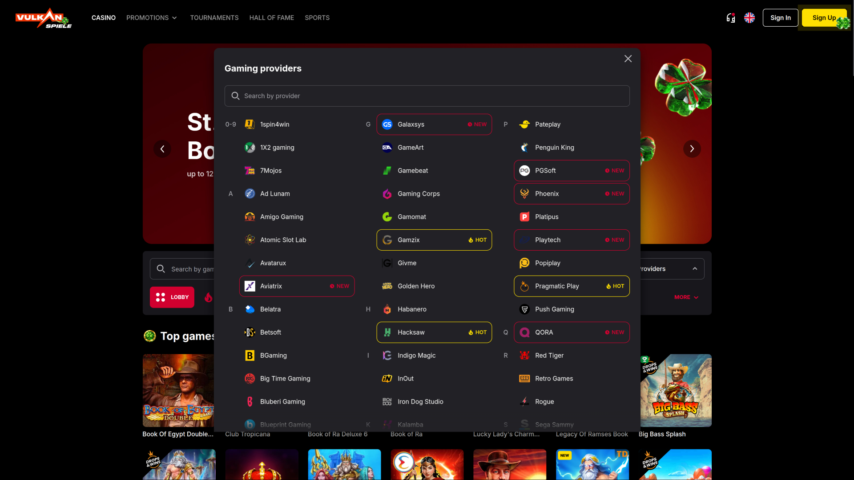This screenshot has height=480, width=854.
Task: Click the British flag language icon
Action: (749, 18)
